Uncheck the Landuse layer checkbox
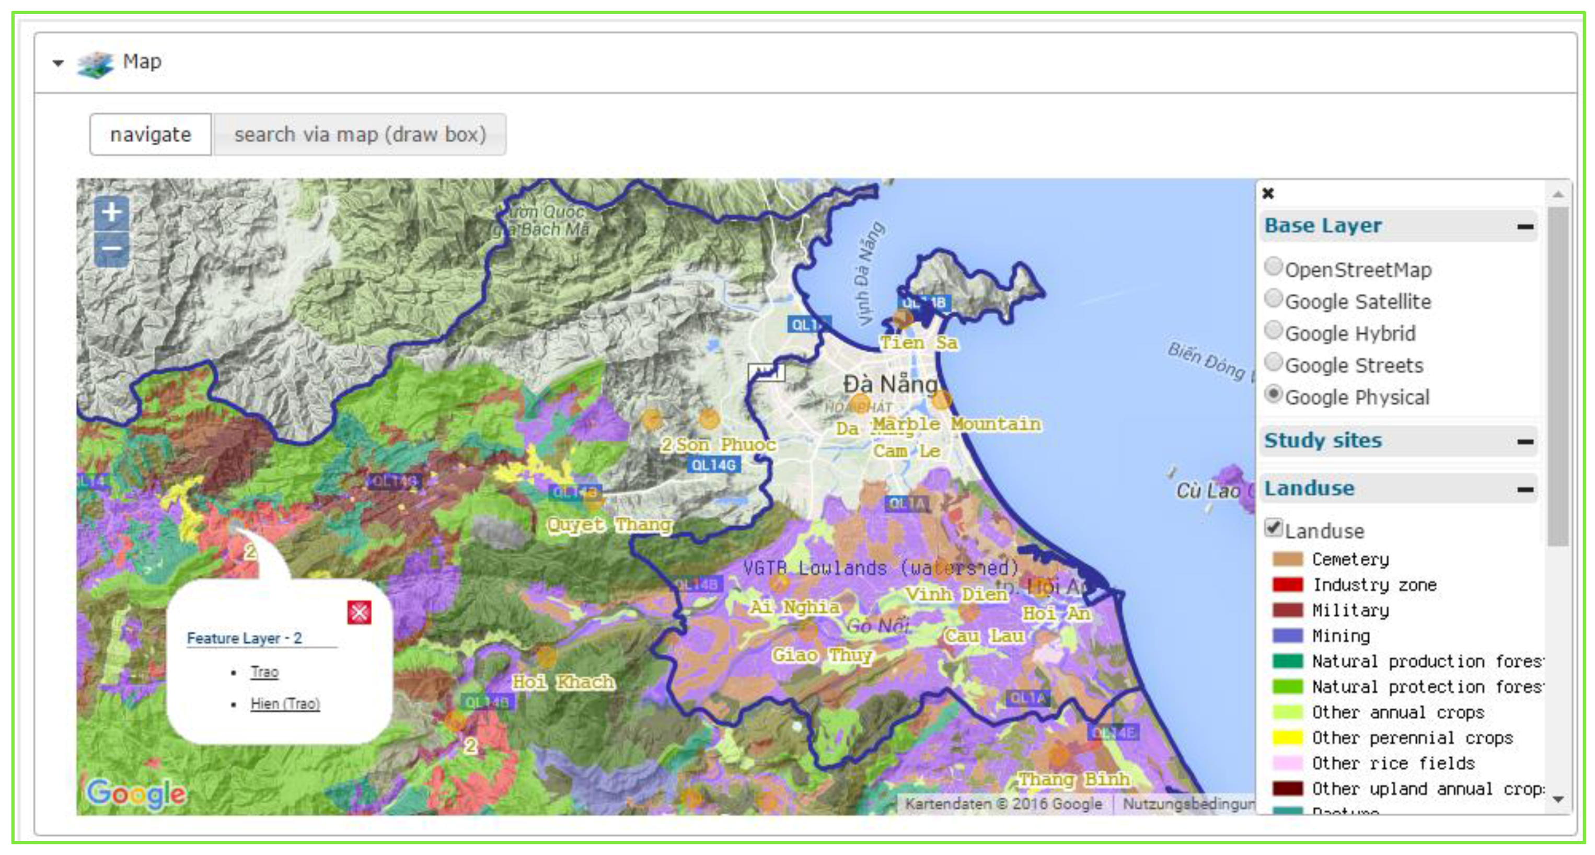 tap(1273, 528)
